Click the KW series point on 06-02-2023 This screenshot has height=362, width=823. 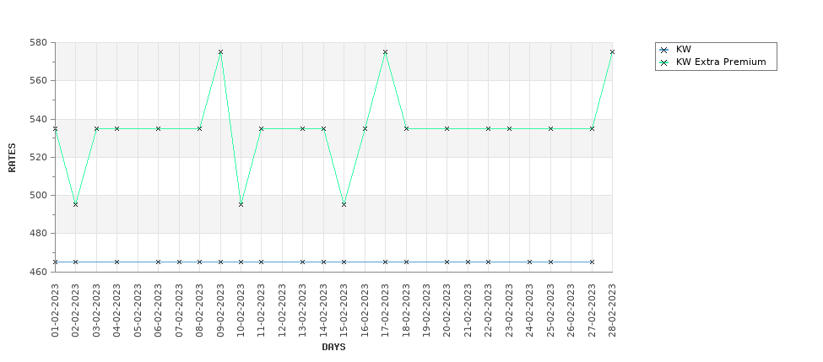coord(158,262)
